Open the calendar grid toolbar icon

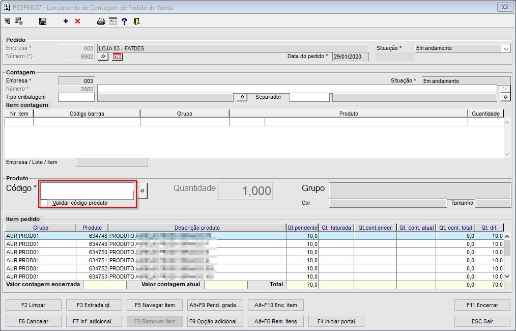tap(113, 21)
